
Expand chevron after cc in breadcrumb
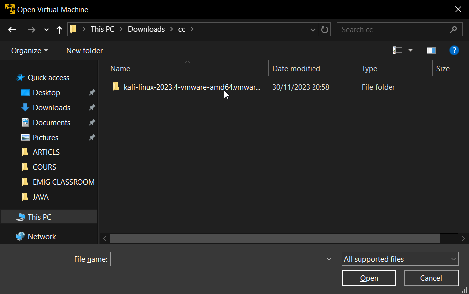point(192,29)
